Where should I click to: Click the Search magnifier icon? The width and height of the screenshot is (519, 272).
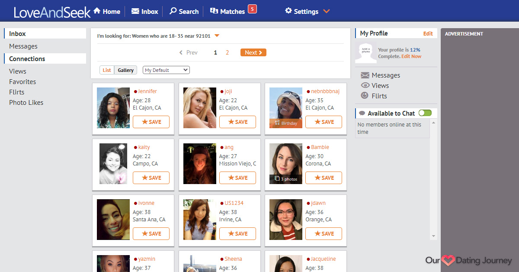[x=173, y=11]
